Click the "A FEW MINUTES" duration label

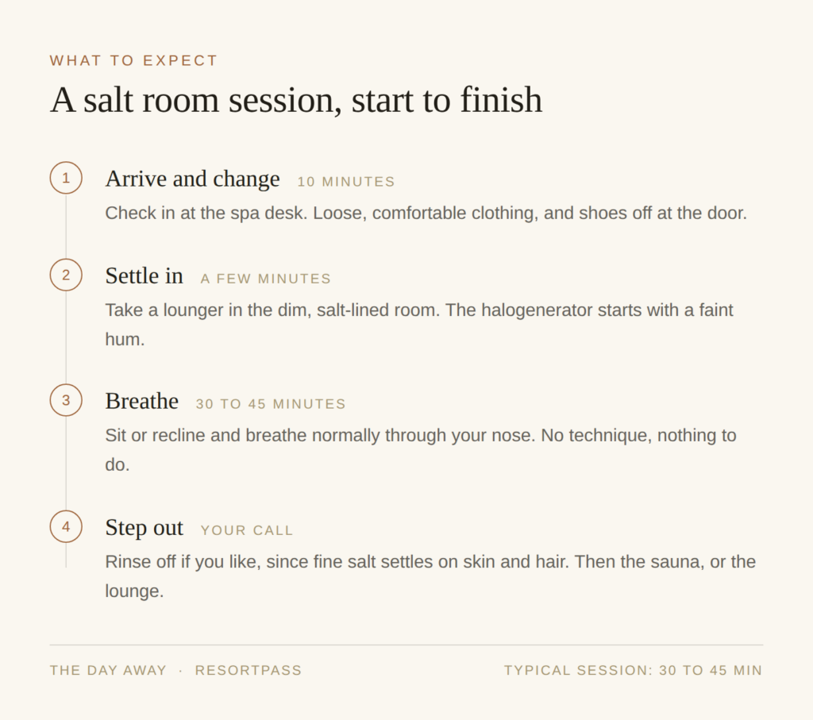(265, 279)
